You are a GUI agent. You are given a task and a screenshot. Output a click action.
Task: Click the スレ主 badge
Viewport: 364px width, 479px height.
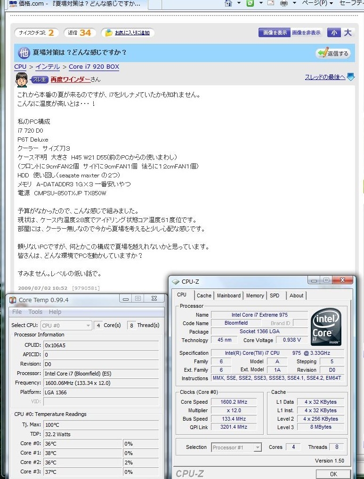point(40,80)
